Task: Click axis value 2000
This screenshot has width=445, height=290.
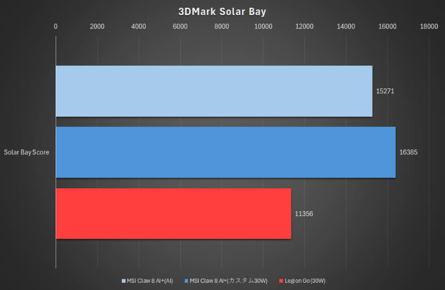Action: tap(97, 26)
